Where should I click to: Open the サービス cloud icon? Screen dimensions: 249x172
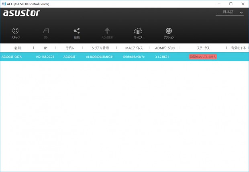coord(138,31)
